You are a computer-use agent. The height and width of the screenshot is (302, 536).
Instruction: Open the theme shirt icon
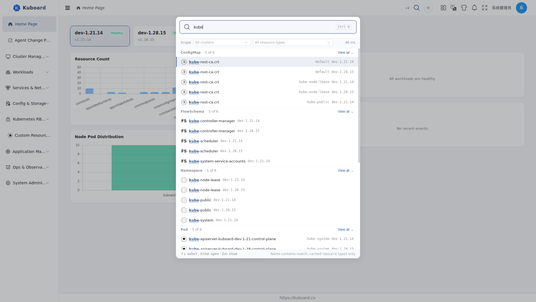464,8
